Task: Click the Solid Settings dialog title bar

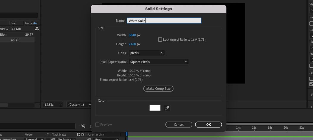Action: pyautogui.click(x=159, y=9)
